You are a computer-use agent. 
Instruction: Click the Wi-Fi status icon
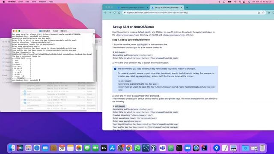click(235, 2)
